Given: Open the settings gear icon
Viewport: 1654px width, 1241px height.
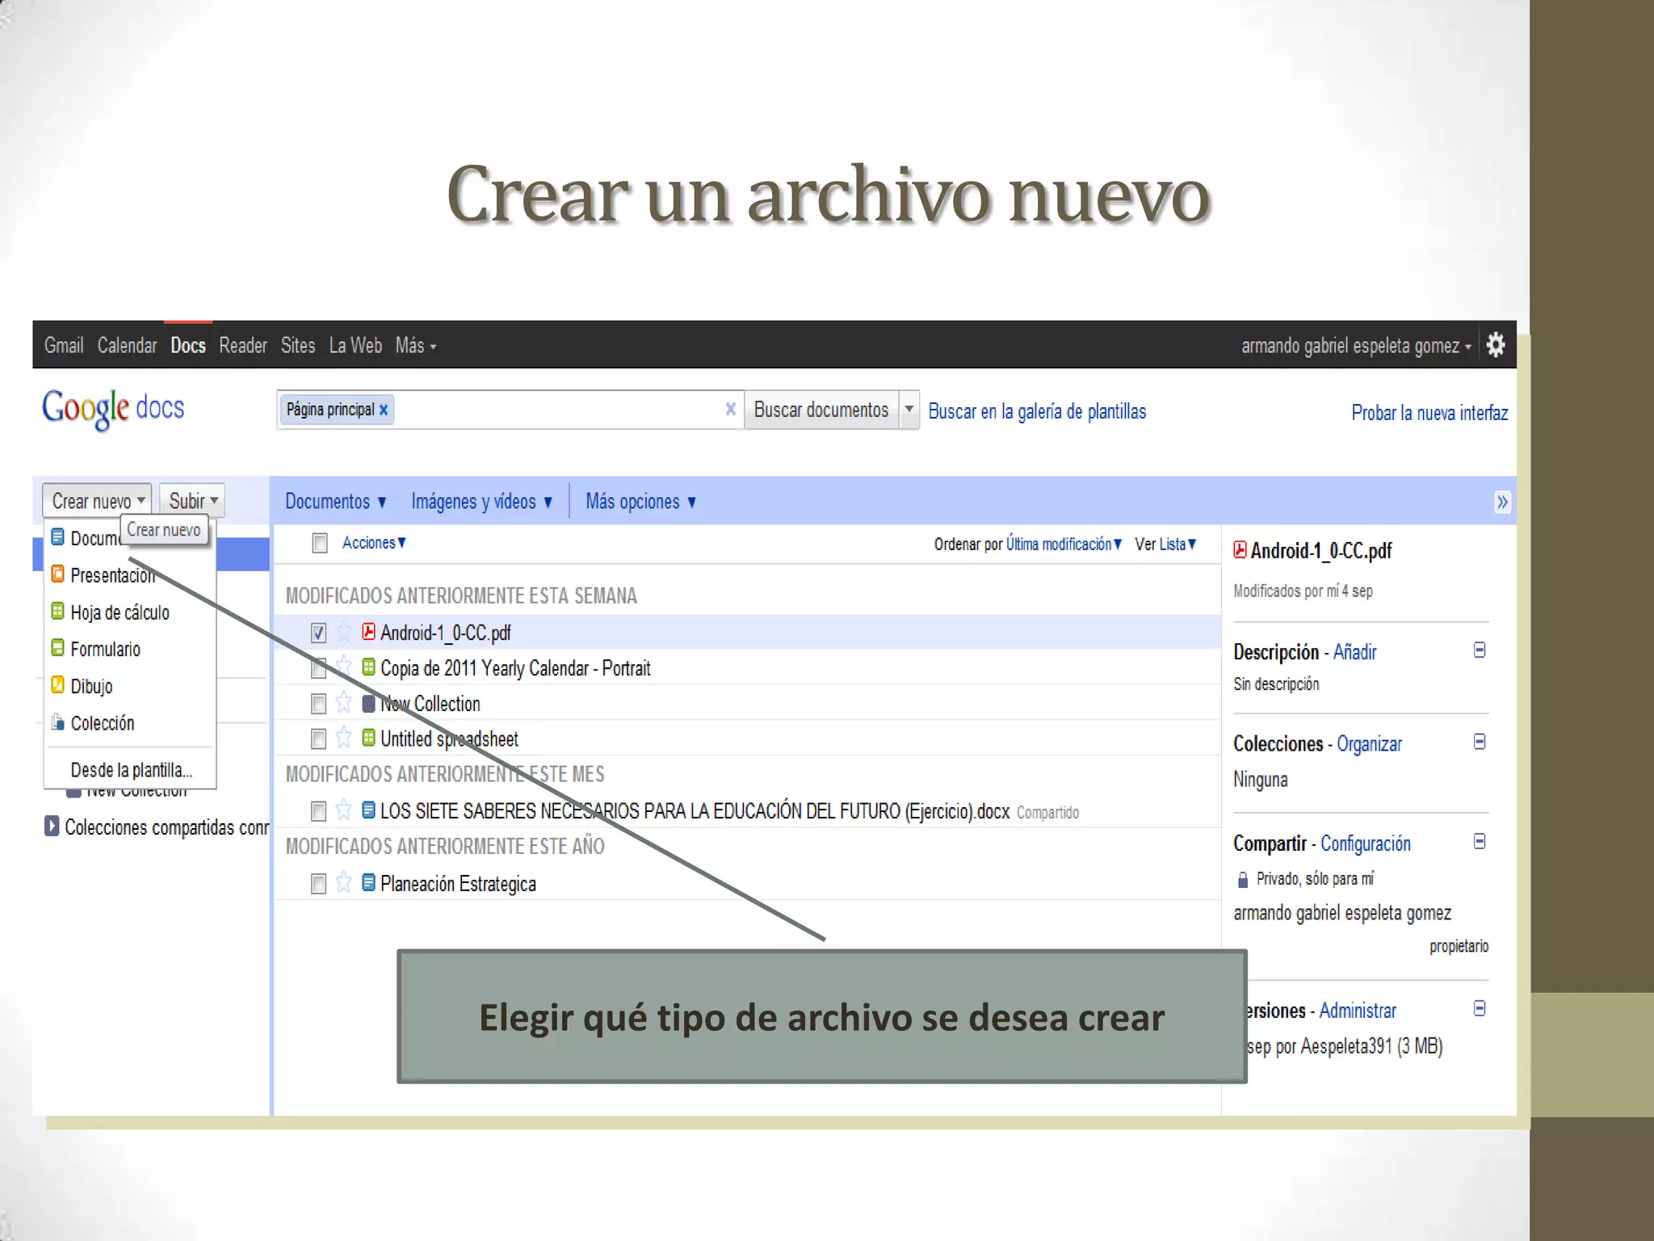Looking at the screenshot, I should coord(1496,345).
